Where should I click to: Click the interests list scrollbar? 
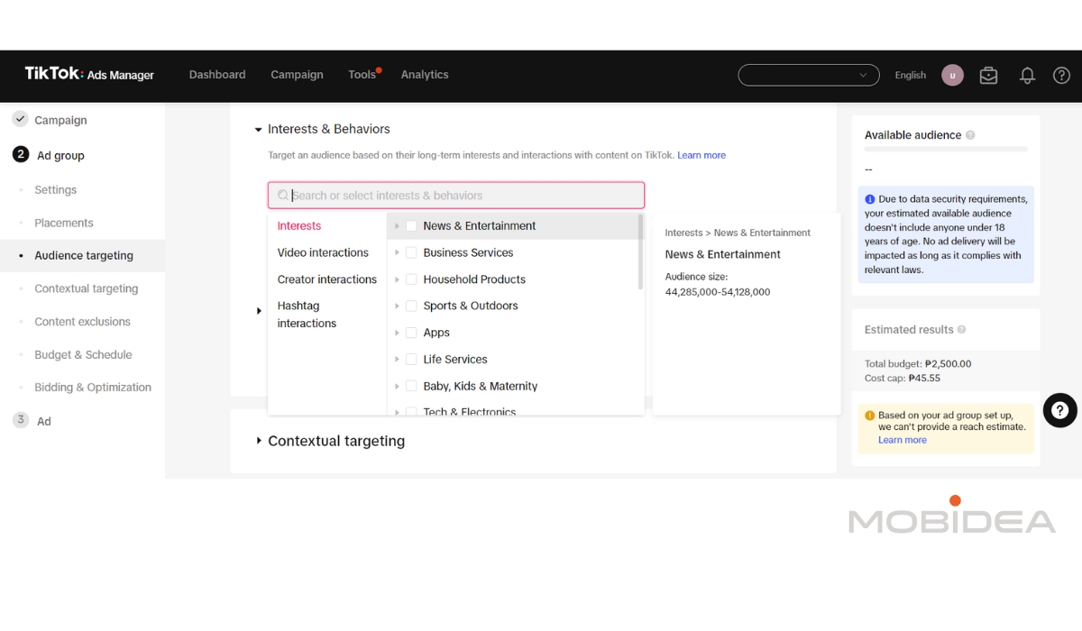[641, 251]
